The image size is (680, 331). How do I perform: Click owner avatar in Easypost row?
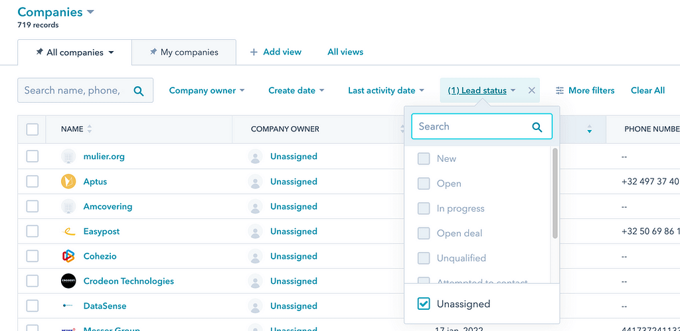pos(256,232)
